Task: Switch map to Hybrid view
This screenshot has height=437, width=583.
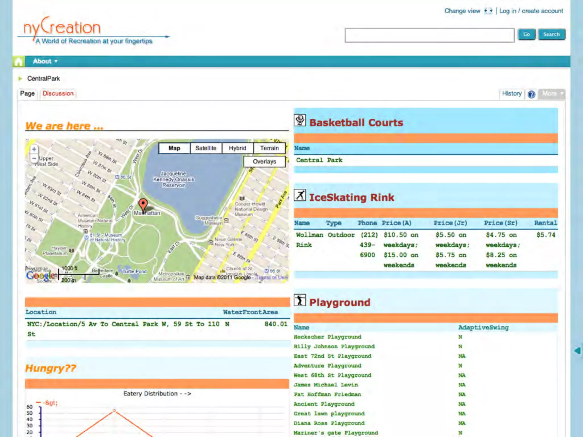Action: [237, 148]
